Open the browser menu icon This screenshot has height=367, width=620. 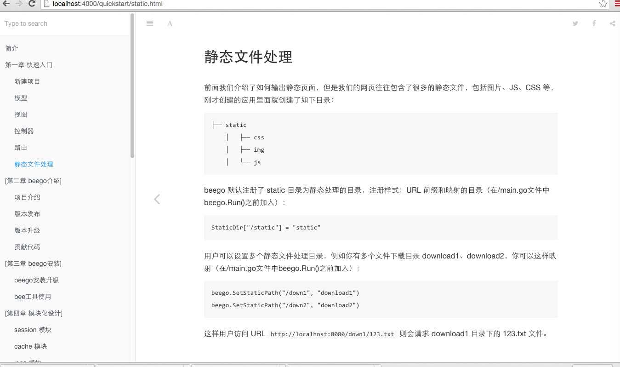617,4
